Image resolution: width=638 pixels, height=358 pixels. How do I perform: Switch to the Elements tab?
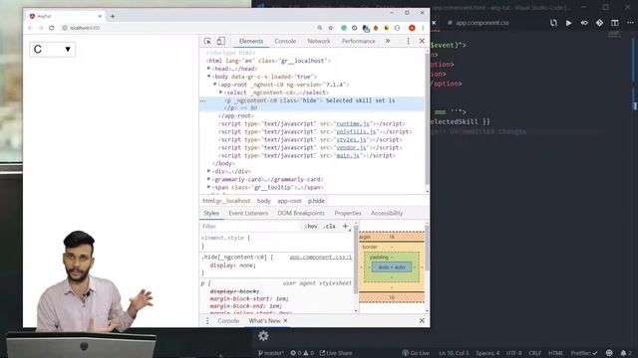pyautogui.click(x=251, y=41)
